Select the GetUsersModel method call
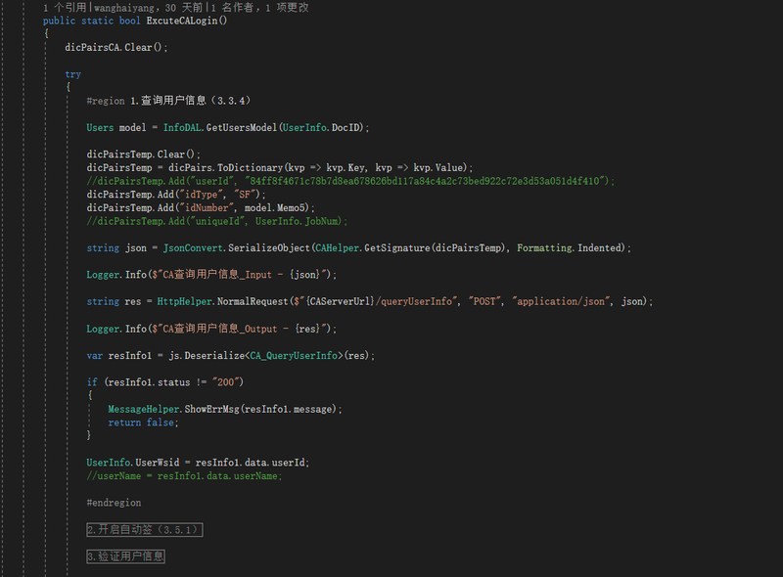This screenshot has width=783, height=577. click(242, 128)
